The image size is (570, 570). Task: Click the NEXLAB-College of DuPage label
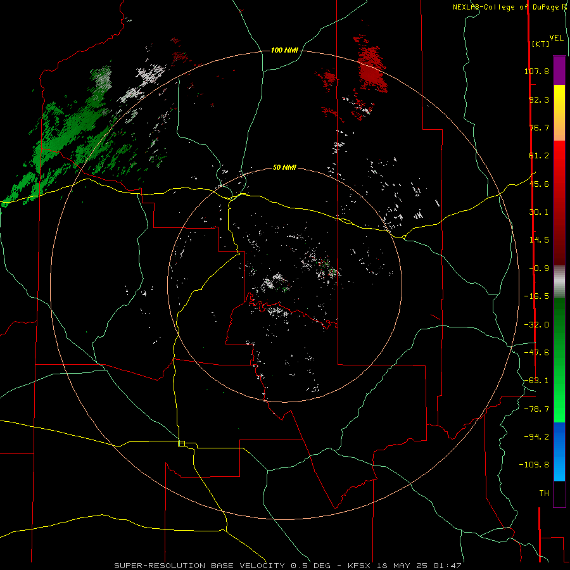tap(506, 7)
